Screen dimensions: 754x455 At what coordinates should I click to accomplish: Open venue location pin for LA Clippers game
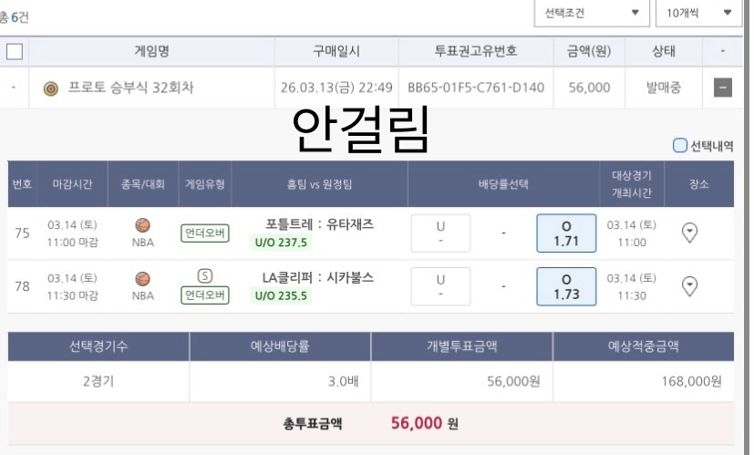690,287
